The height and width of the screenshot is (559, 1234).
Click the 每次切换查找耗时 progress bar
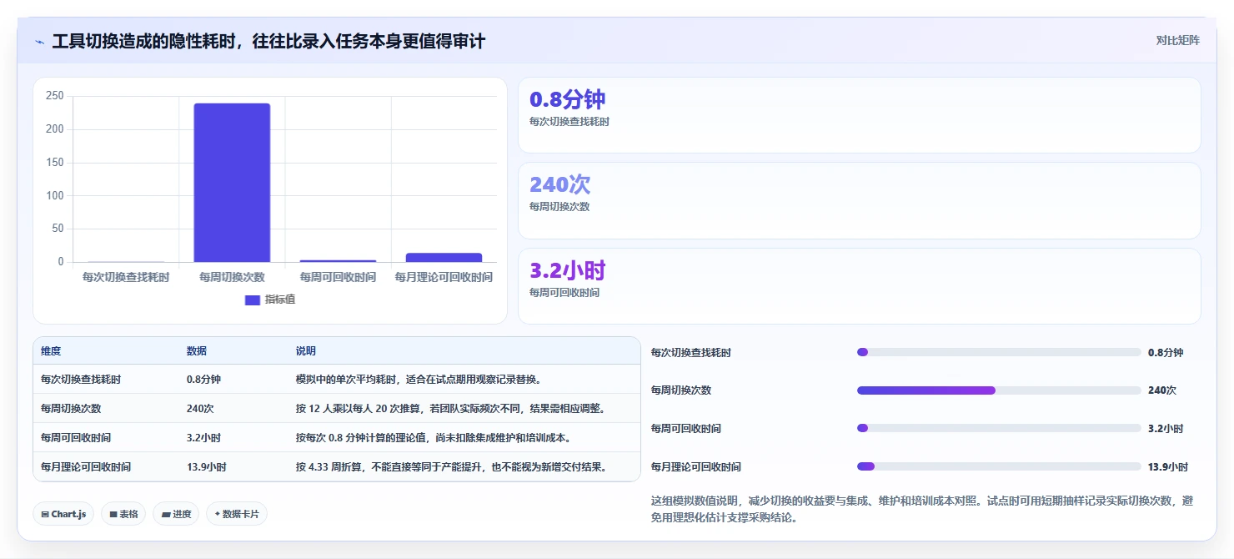[999, 352]
